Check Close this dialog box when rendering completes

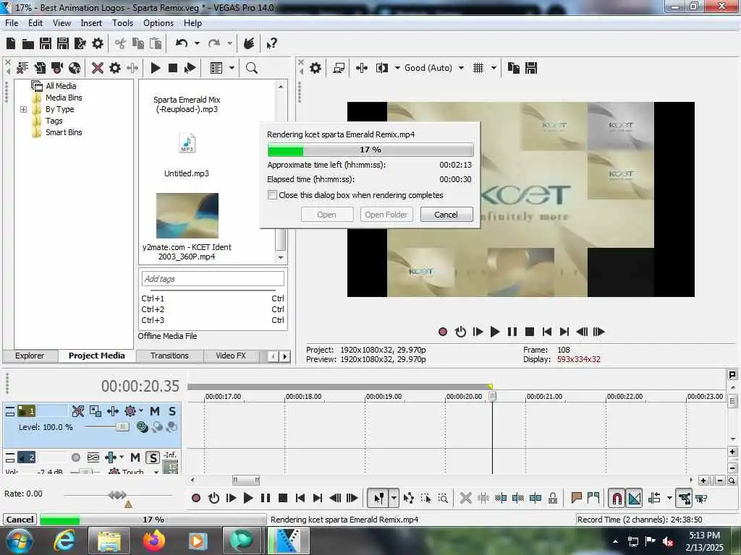(x=272, y=195)
